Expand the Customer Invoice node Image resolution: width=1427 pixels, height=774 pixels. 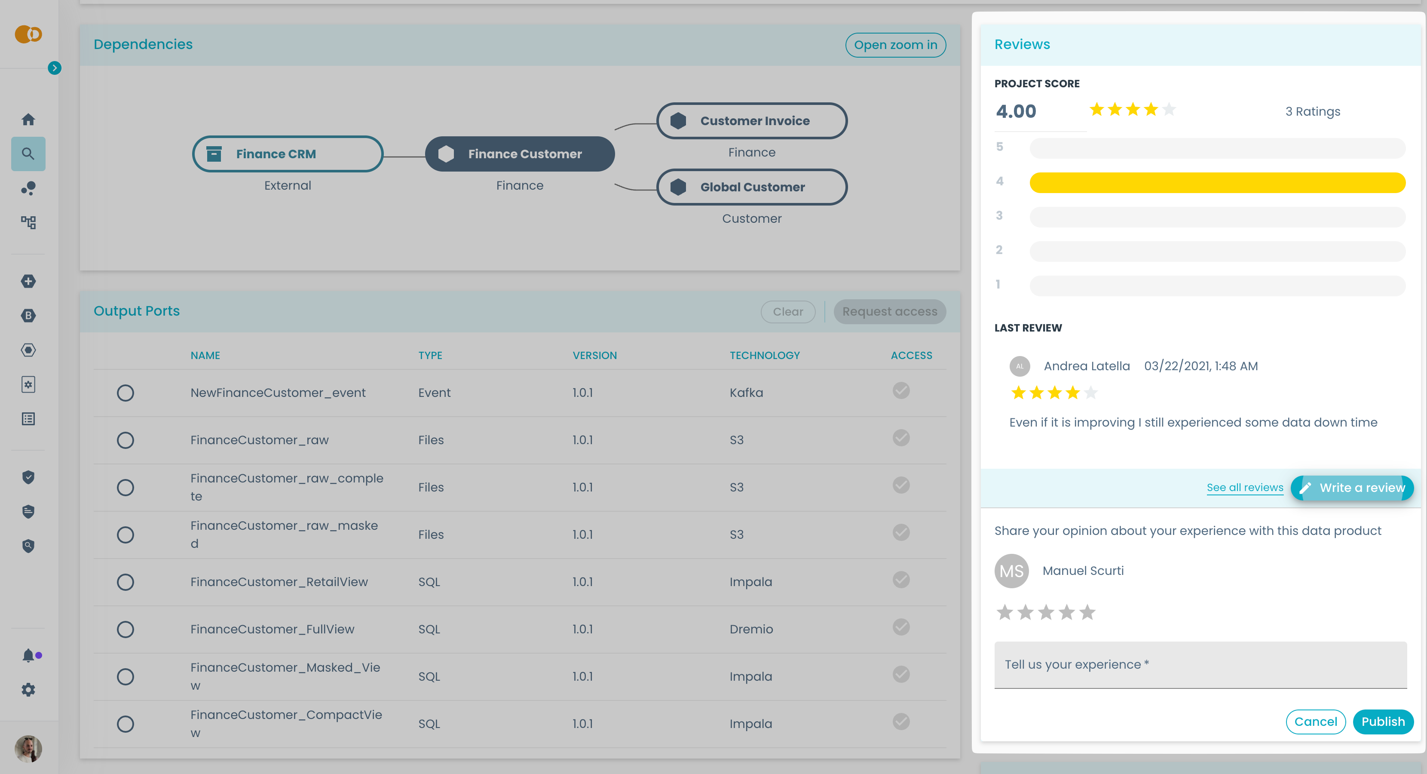[752, 120]
